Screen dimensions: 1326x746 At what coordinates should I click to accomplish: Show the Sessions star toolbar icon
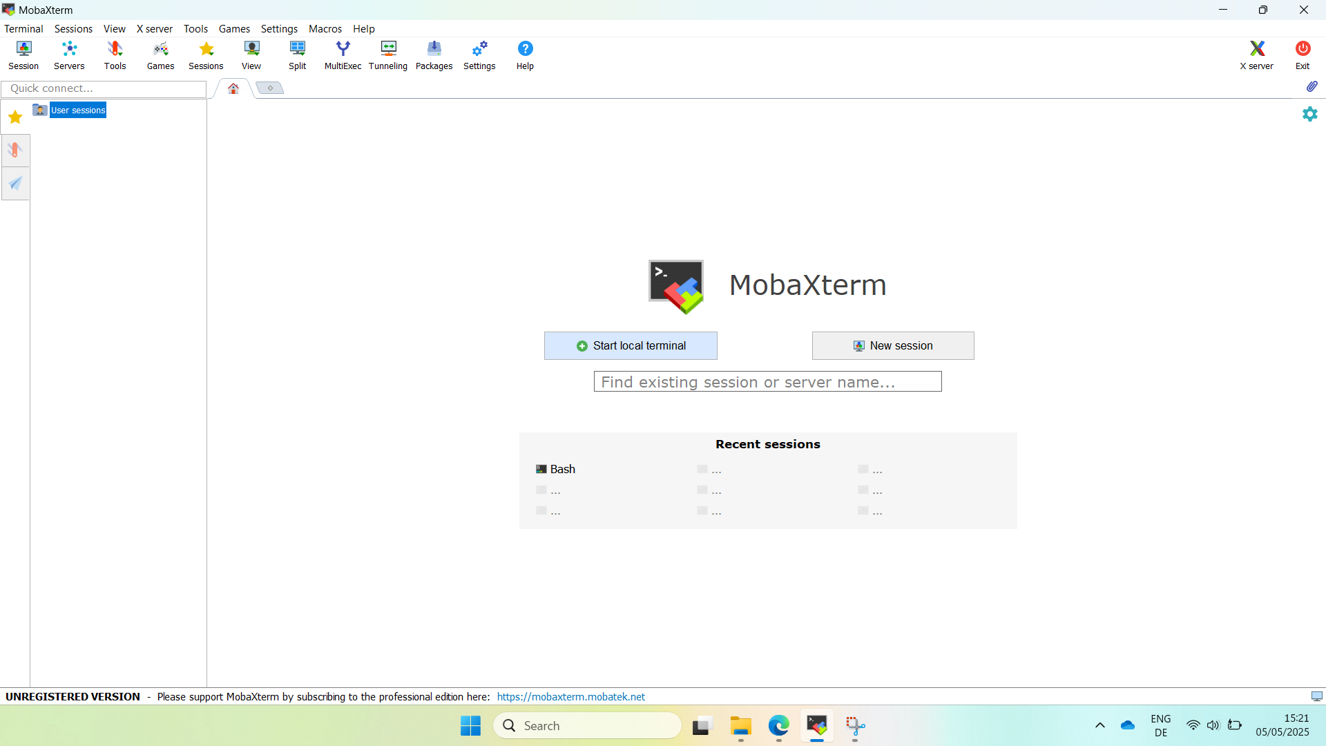coord(206,55)
